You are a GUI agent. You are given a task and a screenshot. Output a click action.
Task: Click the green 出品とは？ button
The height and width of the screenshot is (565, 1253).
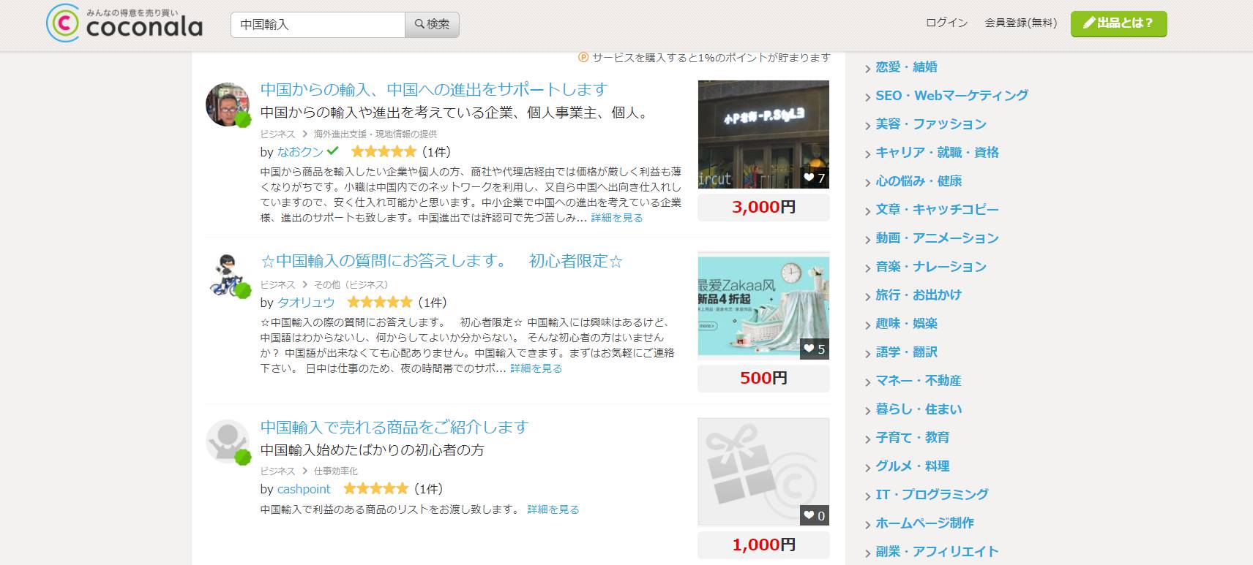pyautogui.click(x=1118, y=23)
